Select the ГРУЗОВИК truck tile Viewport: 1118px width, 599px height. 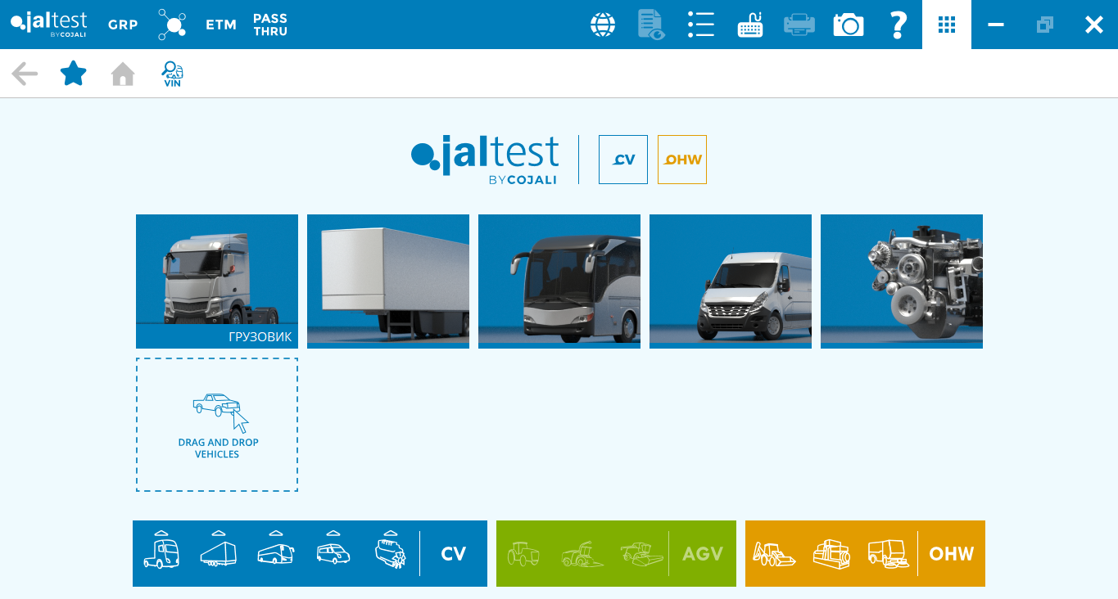click(x=217, y=281)
